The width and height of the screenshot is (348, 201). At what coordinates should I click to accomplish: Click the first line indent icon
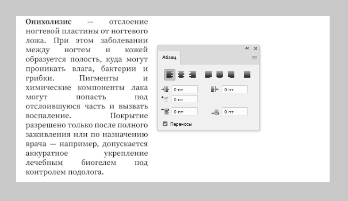[x=165, y=99]
